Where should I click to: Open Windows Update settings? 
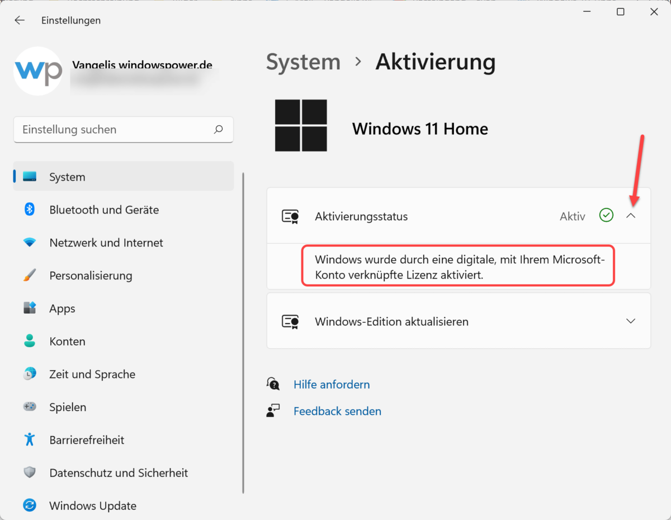coord(92,505)
